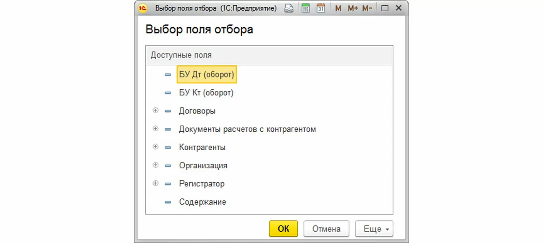Image resolution: width=543 pixels, height=243 pixels.
Task: Select the БУ Дт (оборот) field
Action: tap(206, 75)
